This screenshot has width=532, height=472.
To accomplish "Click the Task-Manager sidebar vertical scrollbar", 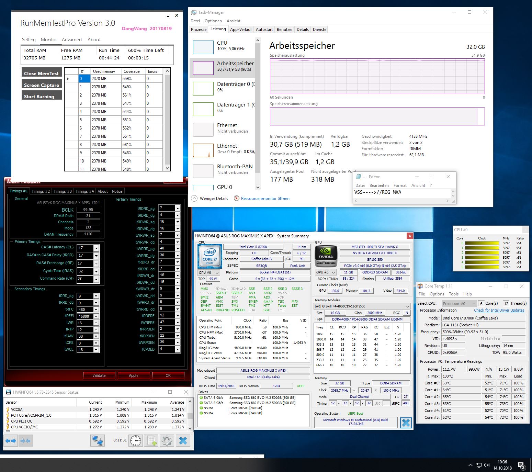I will tap(258, 114).
